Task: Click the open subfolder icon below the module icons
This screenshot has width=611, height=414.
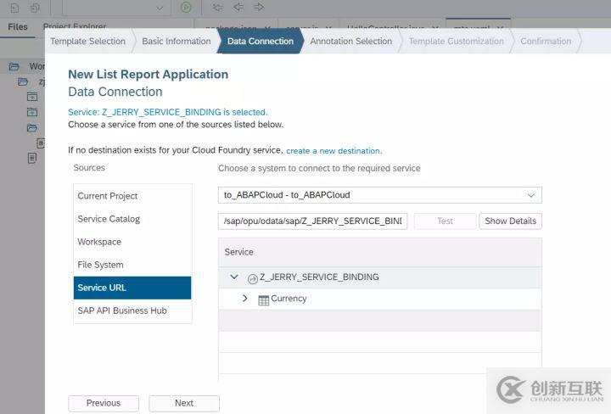Action: tap(32, 128)
